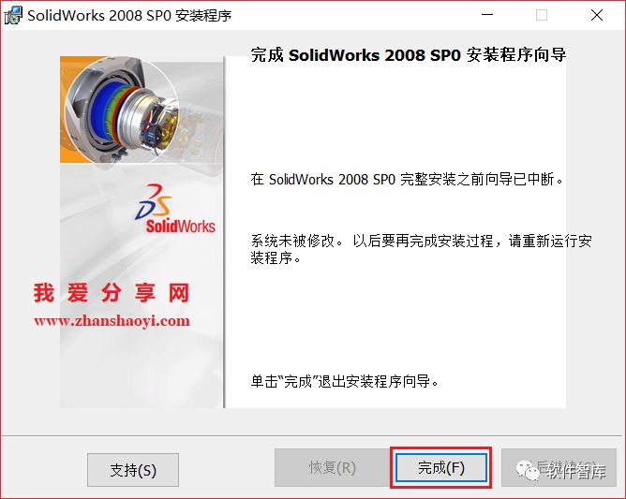
Task: Click the bold 完成 SolidWorks 2008 SP0 heading
Action: pos(408,55)
